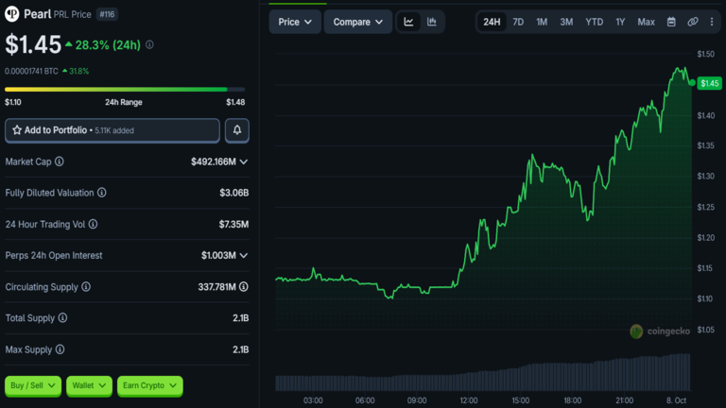Image resolution: width=726 pixels, height=408 pixels.
Task: Click the 2.1B Max Supply value
Action: click(241, 349)
